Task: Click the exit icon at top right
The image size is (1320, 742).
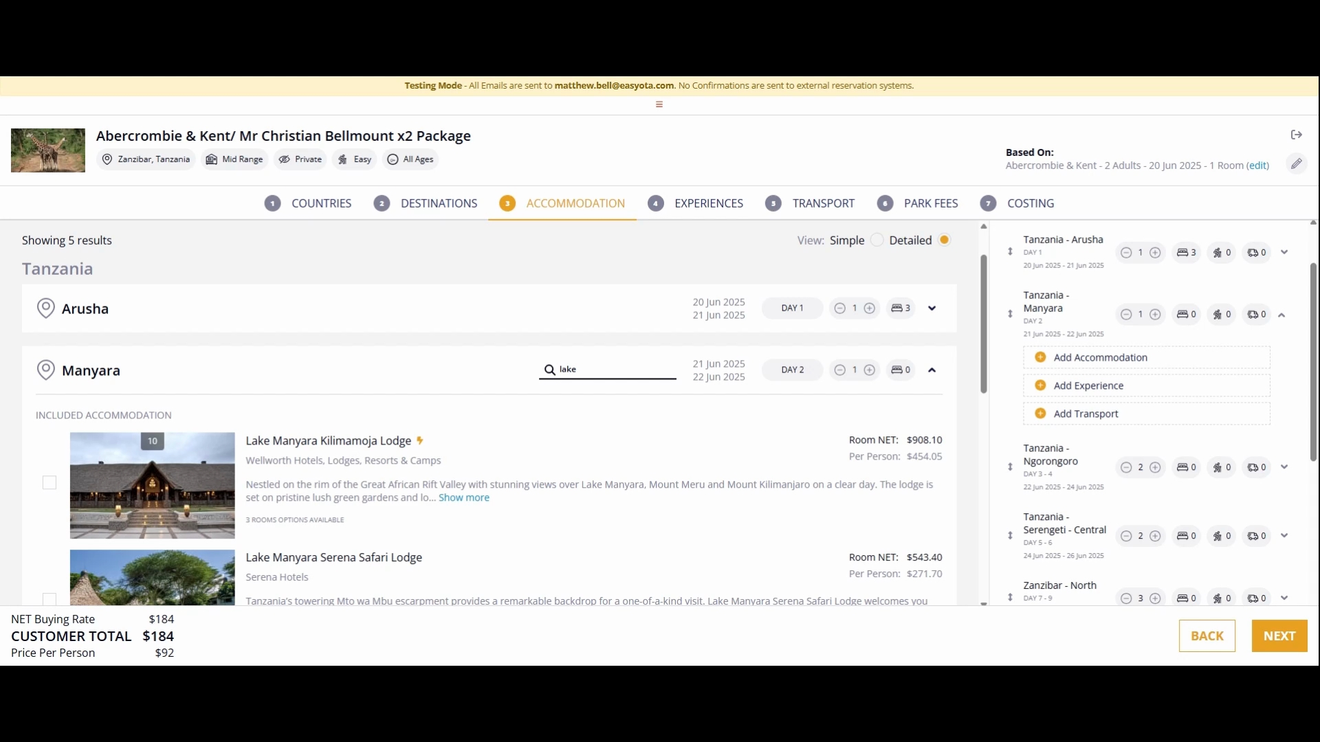Action: pyautogui.click(x=1296, y=135)
